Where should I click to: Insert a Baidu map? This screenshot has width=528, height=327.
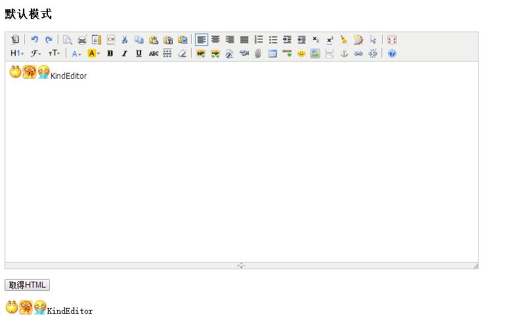tap(315, 53)
